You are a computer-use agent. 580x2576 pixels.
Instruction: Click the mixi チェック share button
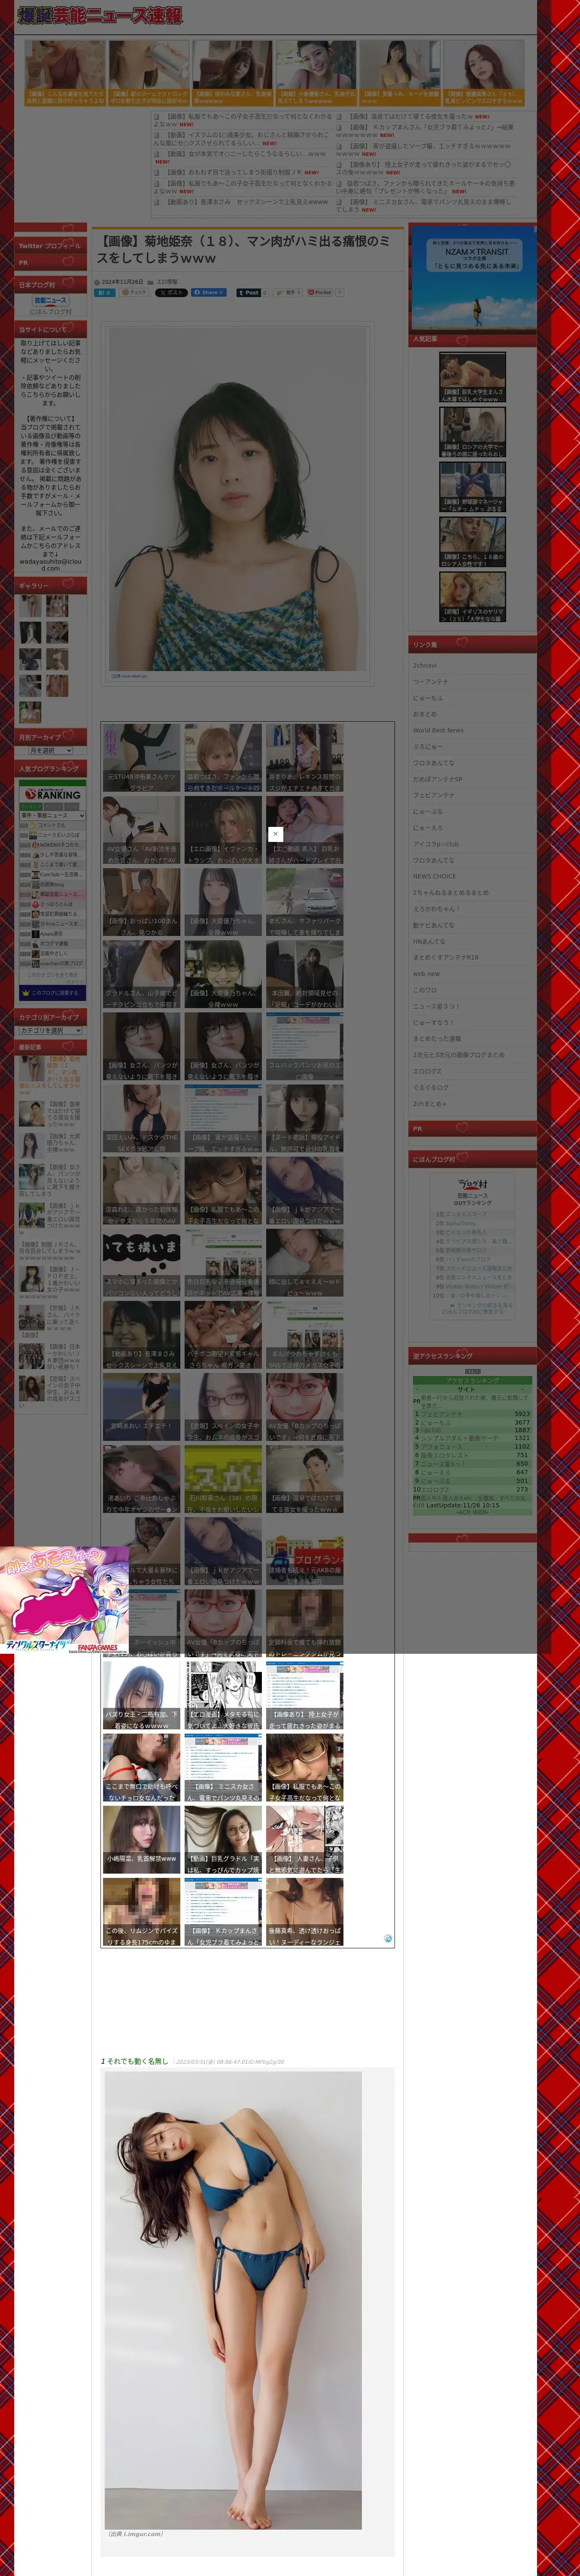coord(134,293)
